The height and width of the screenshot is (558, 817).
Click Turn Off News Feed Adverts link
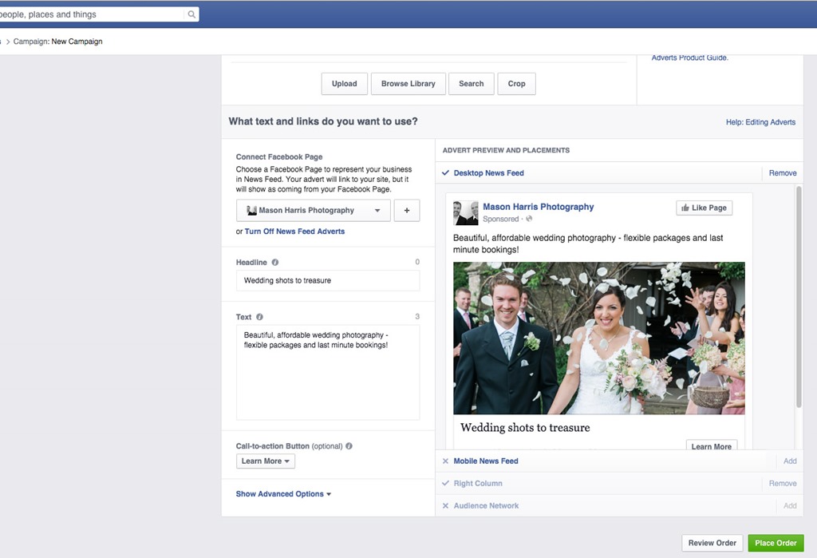294,232
